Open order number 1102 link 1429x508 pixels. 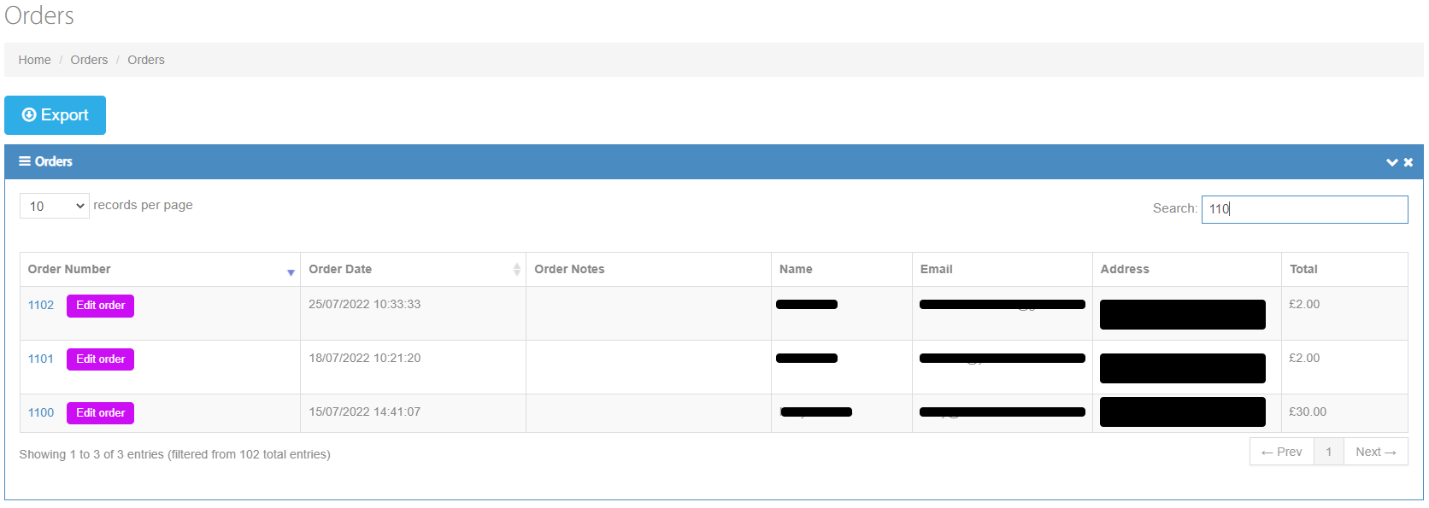[x=41, y=305]
